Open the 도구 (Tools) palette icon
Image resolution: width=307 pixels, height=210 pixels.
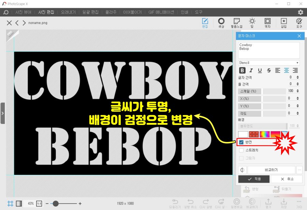click(x=299, y=23)
